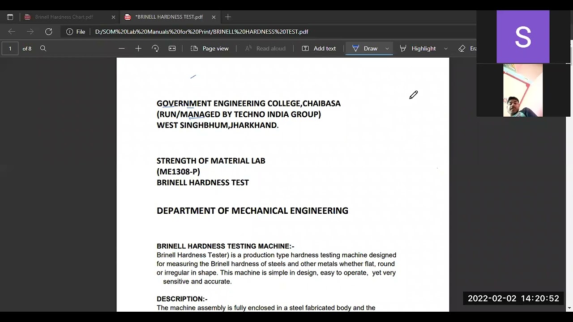The height and width of the screenshot is (322, 573).
Task: Zoom in on the PDF
Action: click(x=138, y=48)
